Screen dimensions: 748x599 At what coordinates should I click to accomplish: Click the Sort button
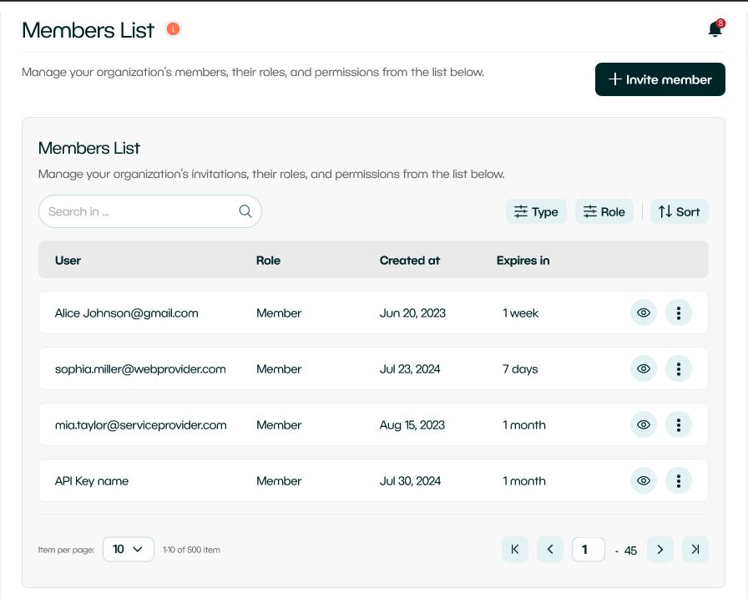coord(679,212)
